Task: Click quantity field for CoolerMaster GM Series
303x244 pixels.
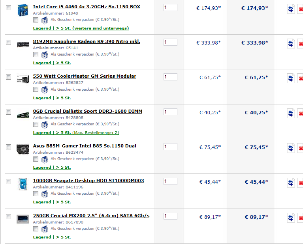Action: (170, 77)
